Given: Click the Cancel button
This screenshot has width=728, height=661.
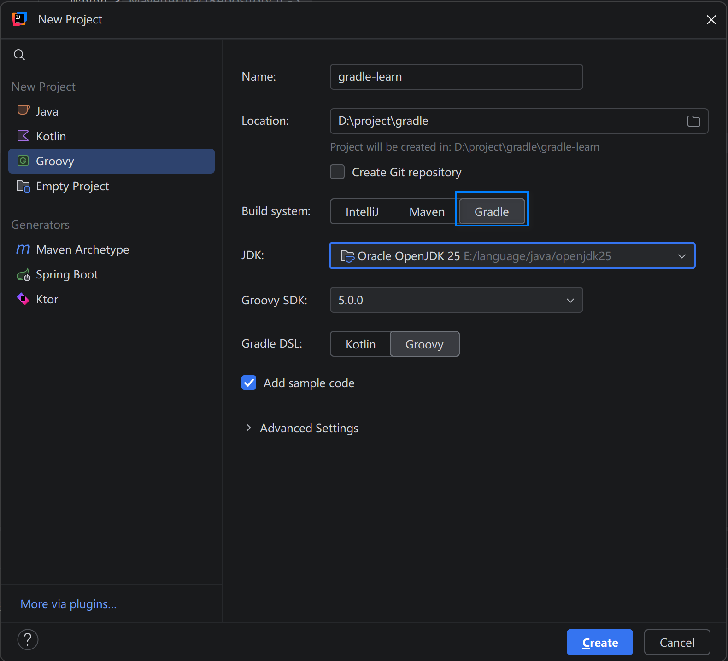Looking at the screenshot, I should [x=677, y=642].
